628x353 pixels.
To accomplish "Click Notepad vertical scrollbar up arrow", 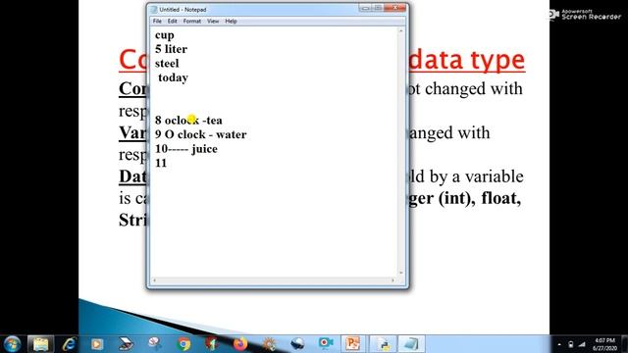I will 401,30.
